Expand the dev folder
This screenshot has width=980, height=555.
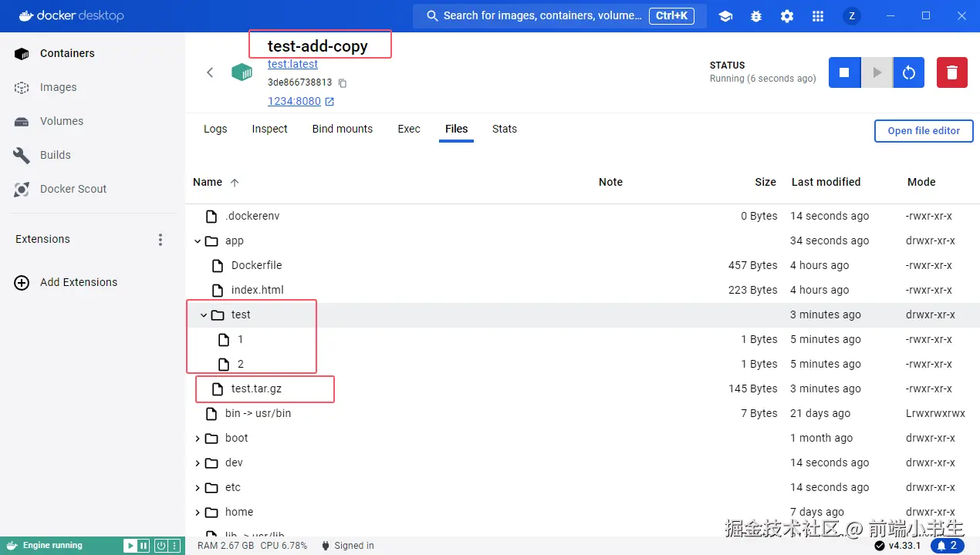click(x=198, y=462)
